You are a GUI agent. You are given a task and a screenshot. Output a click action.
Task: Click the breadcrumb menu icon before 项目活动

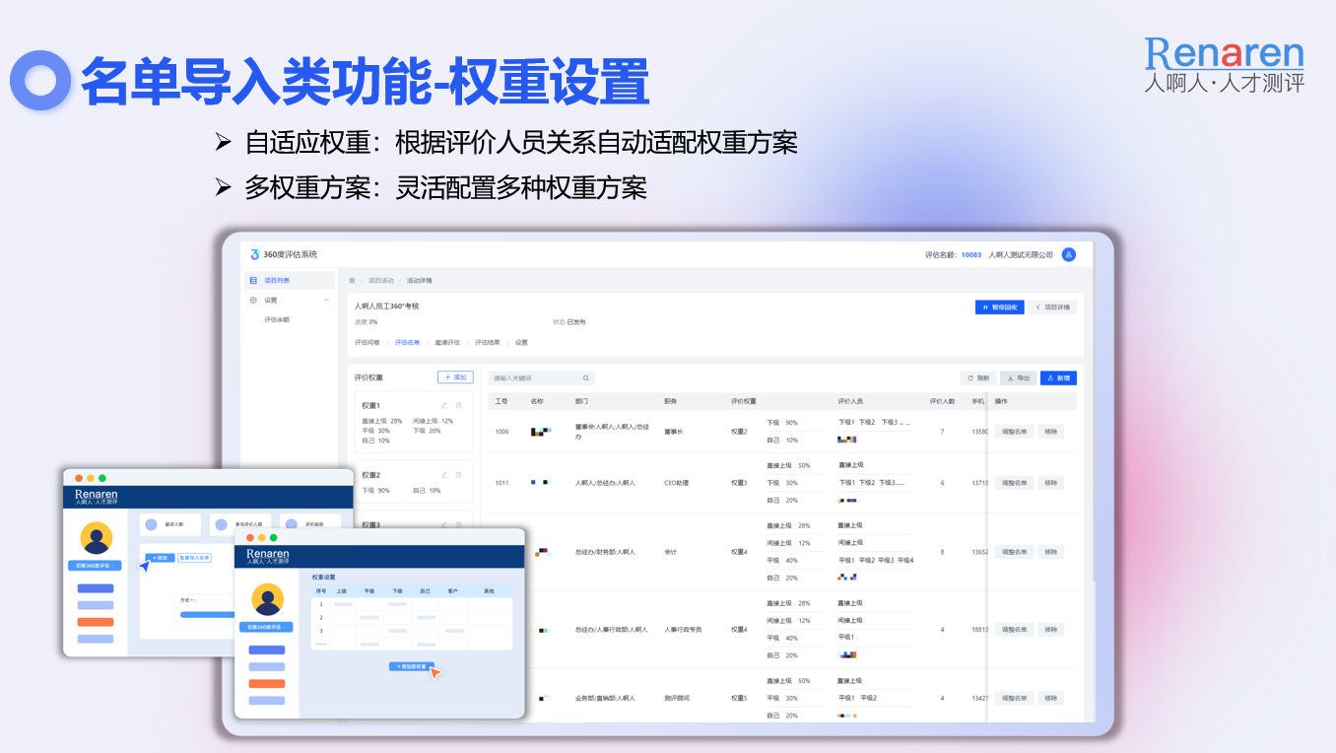(x=352, y=281)
